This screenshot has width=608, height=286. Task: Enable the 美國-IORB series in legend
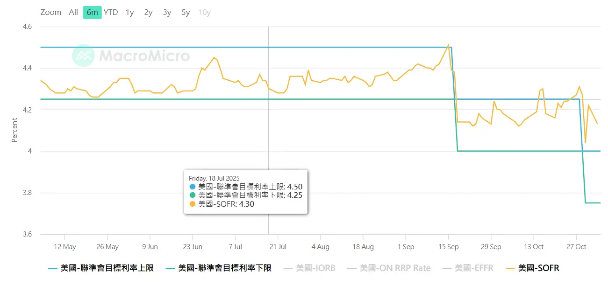315,268
